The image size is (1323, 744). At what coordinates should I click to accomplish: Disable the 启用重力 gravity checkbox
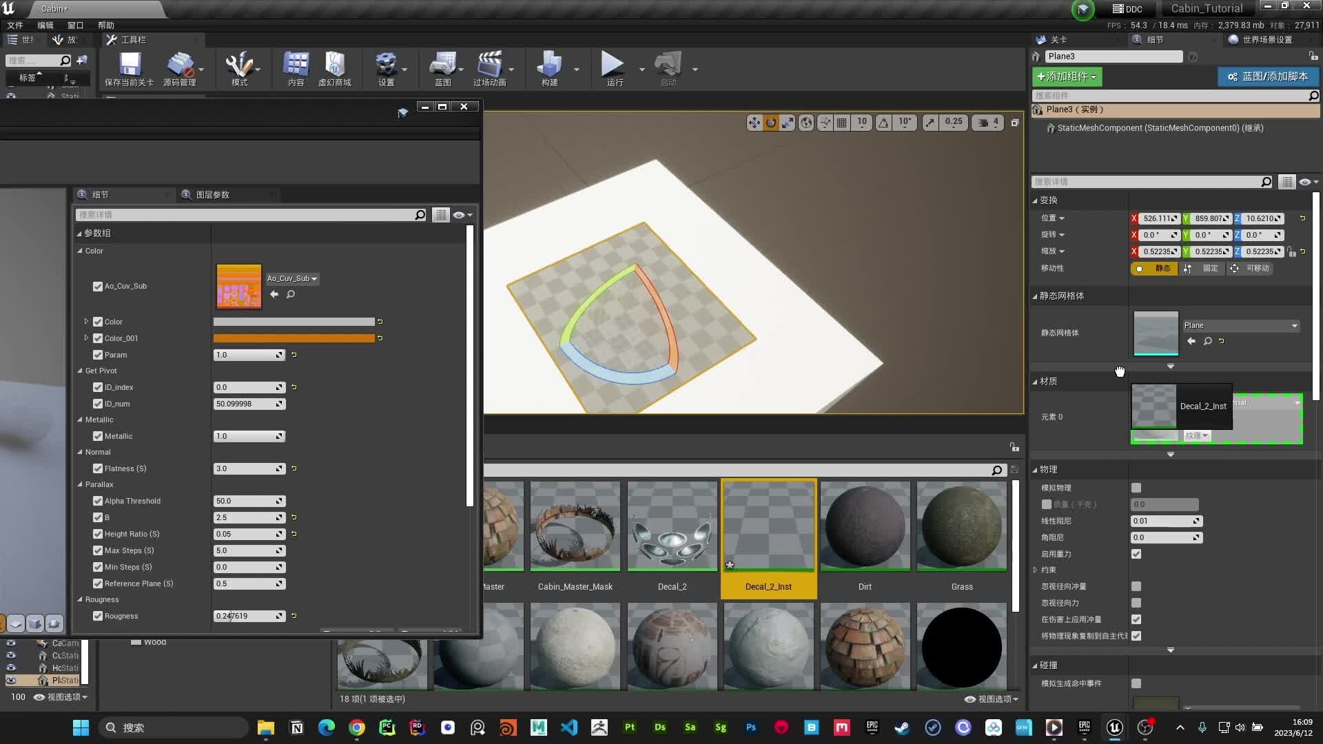pyautogui.click(x=1136, y=553)
